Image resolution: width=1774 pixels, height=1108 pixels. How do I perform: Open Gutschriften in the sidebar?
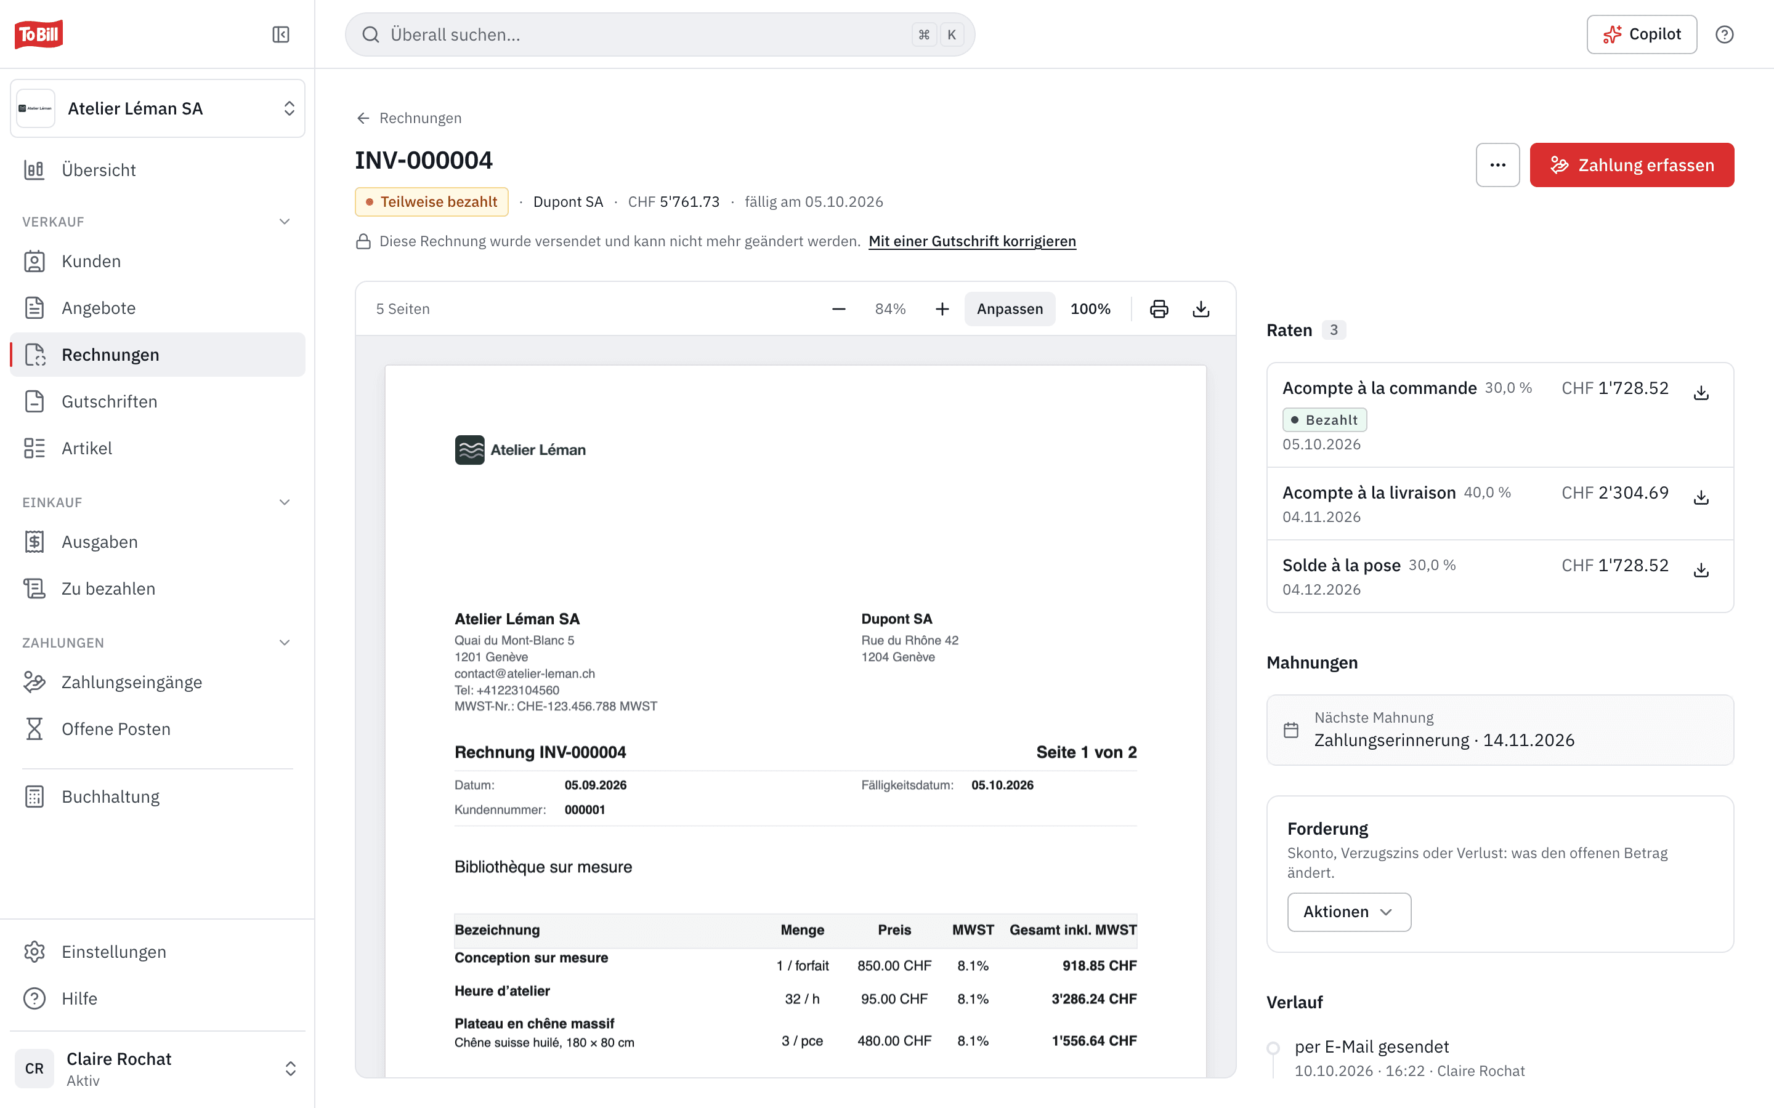pyautogui.click(x=158, y=401)
